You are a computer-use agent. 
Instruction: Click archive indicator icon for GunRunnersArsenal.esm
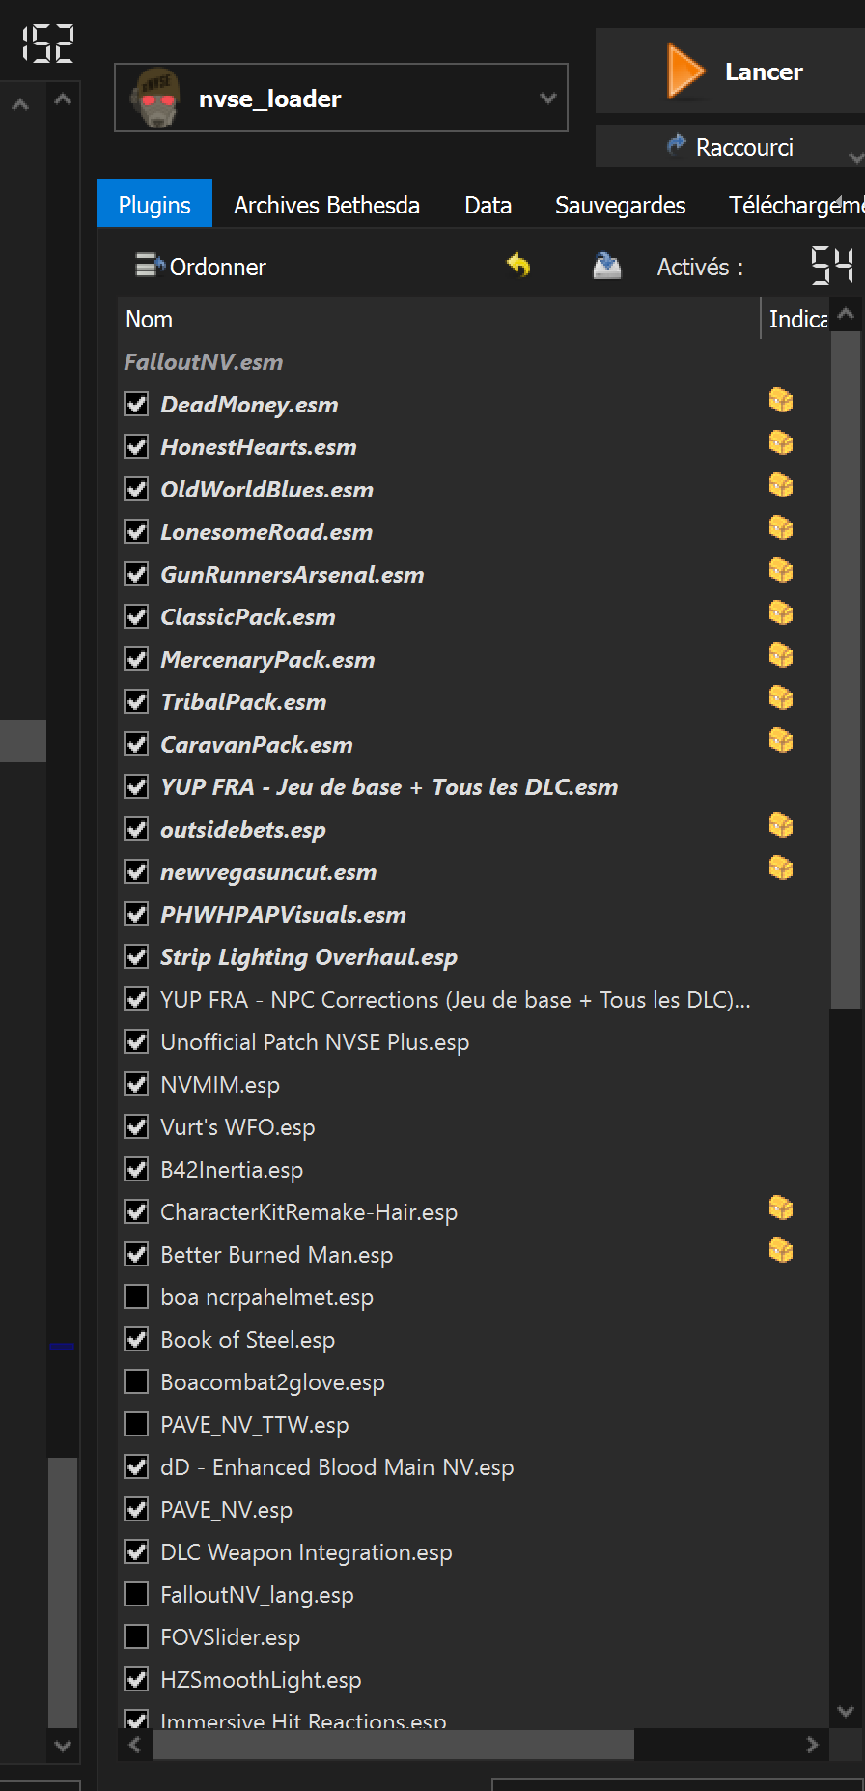click(x=781, y=571)
